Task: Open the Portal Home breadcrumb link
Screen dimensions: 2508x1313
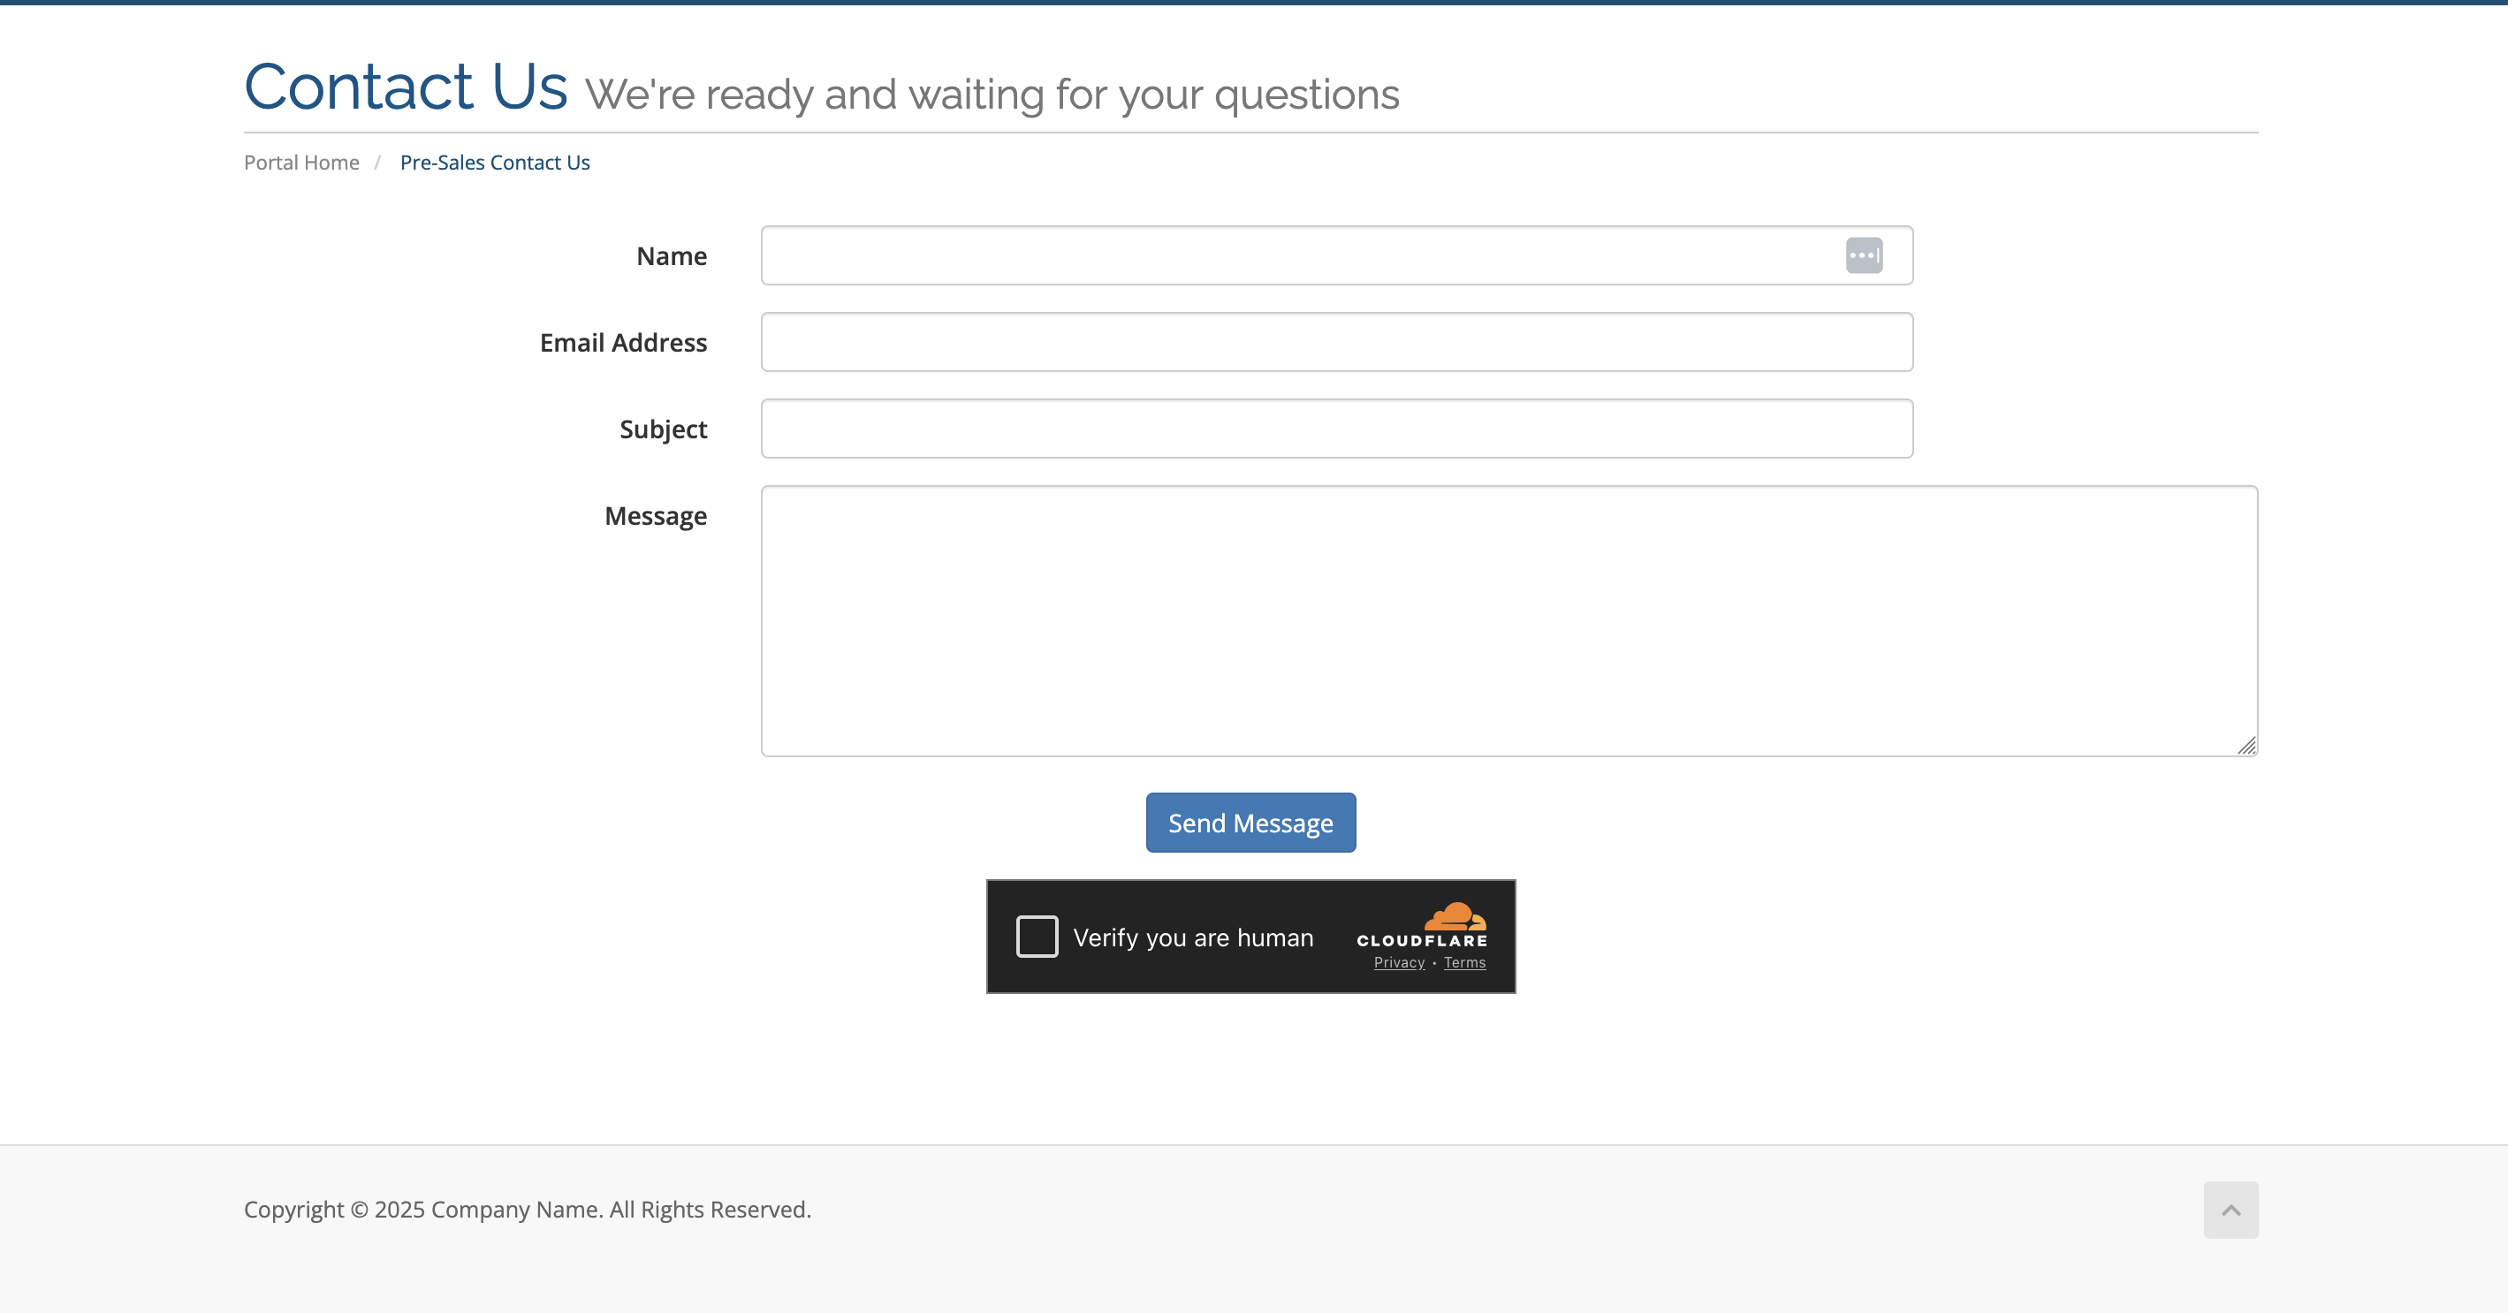Action: point(300,163)
